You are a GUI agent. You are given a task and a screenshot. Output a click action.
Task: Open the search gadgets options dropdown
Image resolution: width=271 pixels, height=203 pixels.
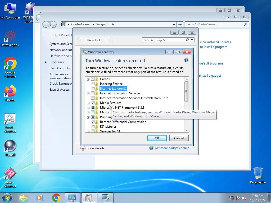pos(192,40)
